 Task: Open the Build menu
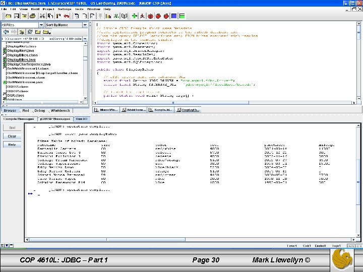[x=35, y=9]
